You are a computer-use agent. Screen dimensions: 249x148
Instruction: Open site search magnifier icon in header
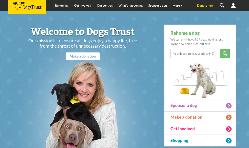tap(222, 5)
